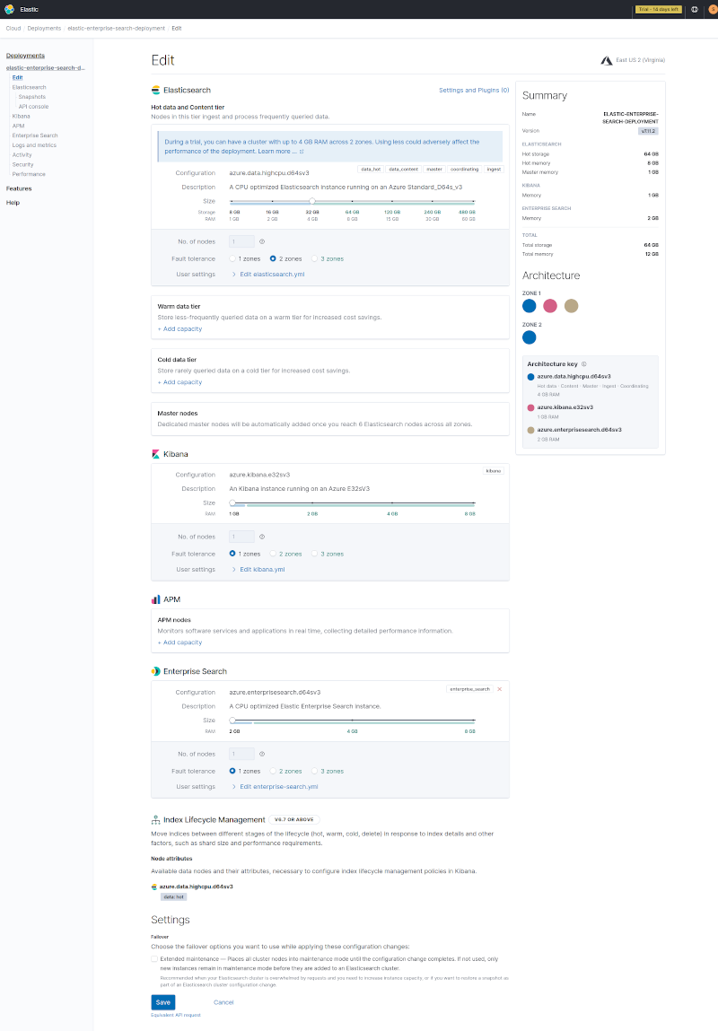Click the Elasticsearch logo icon
The height and width of the screenshot is (1031, 718).
click(x=155, y=91)
